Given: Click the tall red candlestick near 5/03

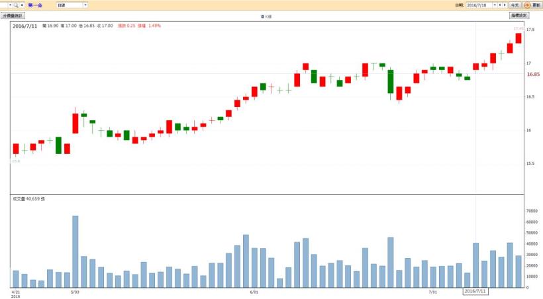Looking at the screenshot, I should (75, 123).
